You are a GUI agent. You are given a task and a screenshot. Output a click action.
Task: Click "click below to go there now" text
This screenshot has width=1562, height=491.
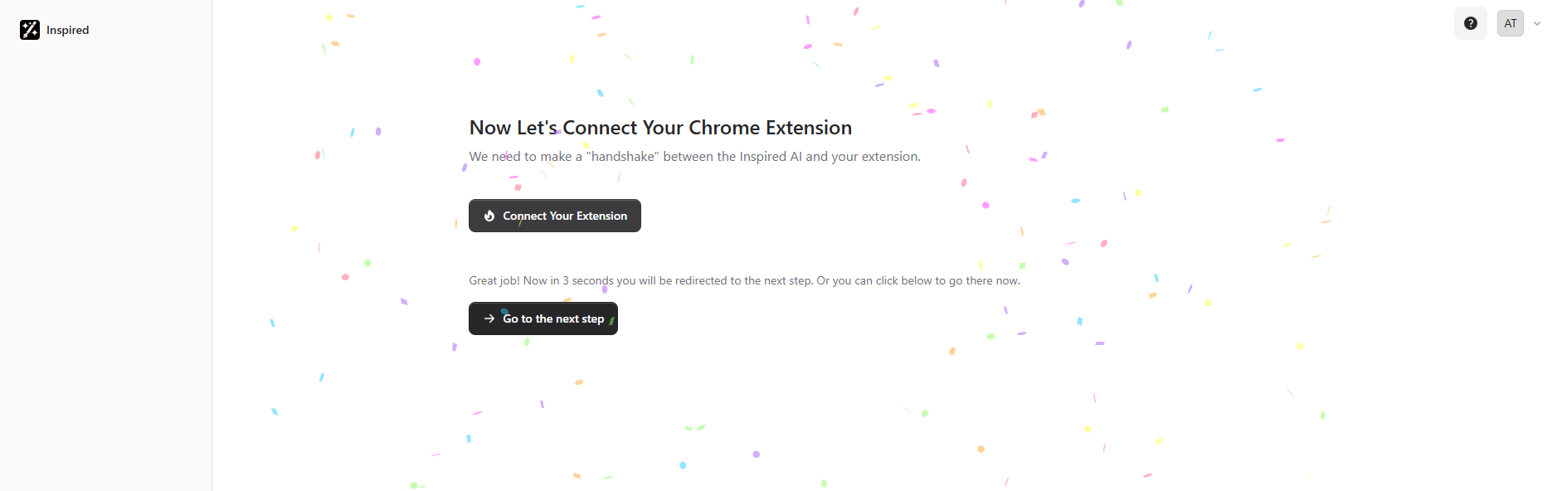click(x=947, y=280)
